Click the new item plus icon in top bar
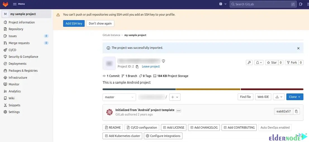309x142 pixels. (222, 4)
